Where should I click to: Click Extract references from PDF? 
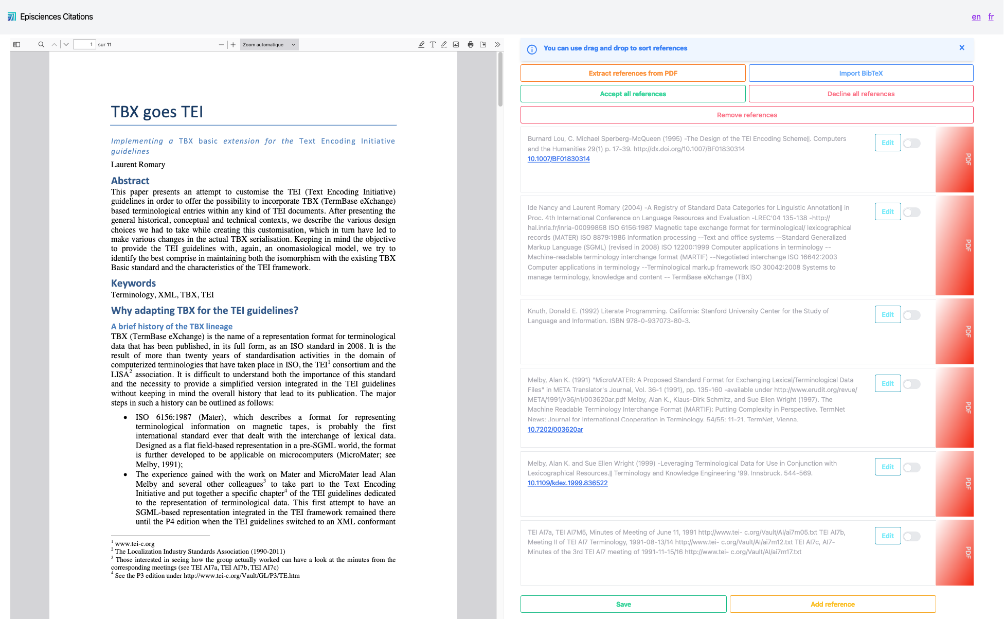[x=633, y=73]
